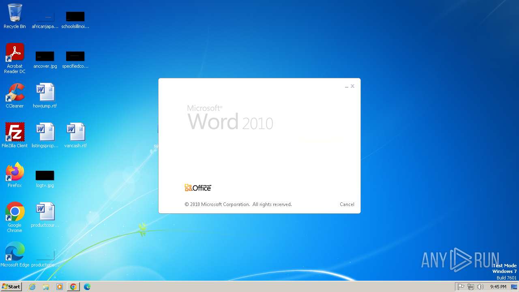Open Chrome from the taskbar
Image resolution: width=519 pixels, height=292 pixels.
point(73,287)
